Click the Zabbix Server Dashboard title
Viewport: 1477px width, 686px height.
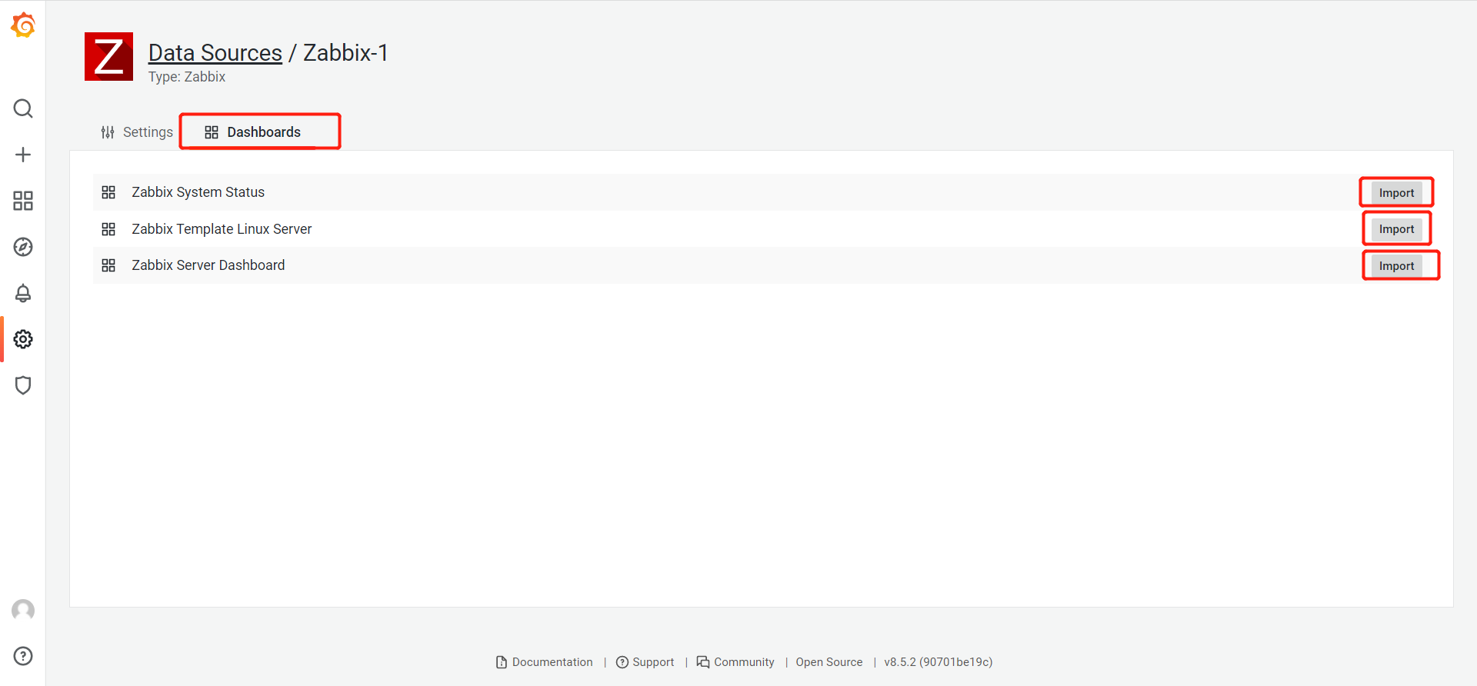tap(208, 265)
